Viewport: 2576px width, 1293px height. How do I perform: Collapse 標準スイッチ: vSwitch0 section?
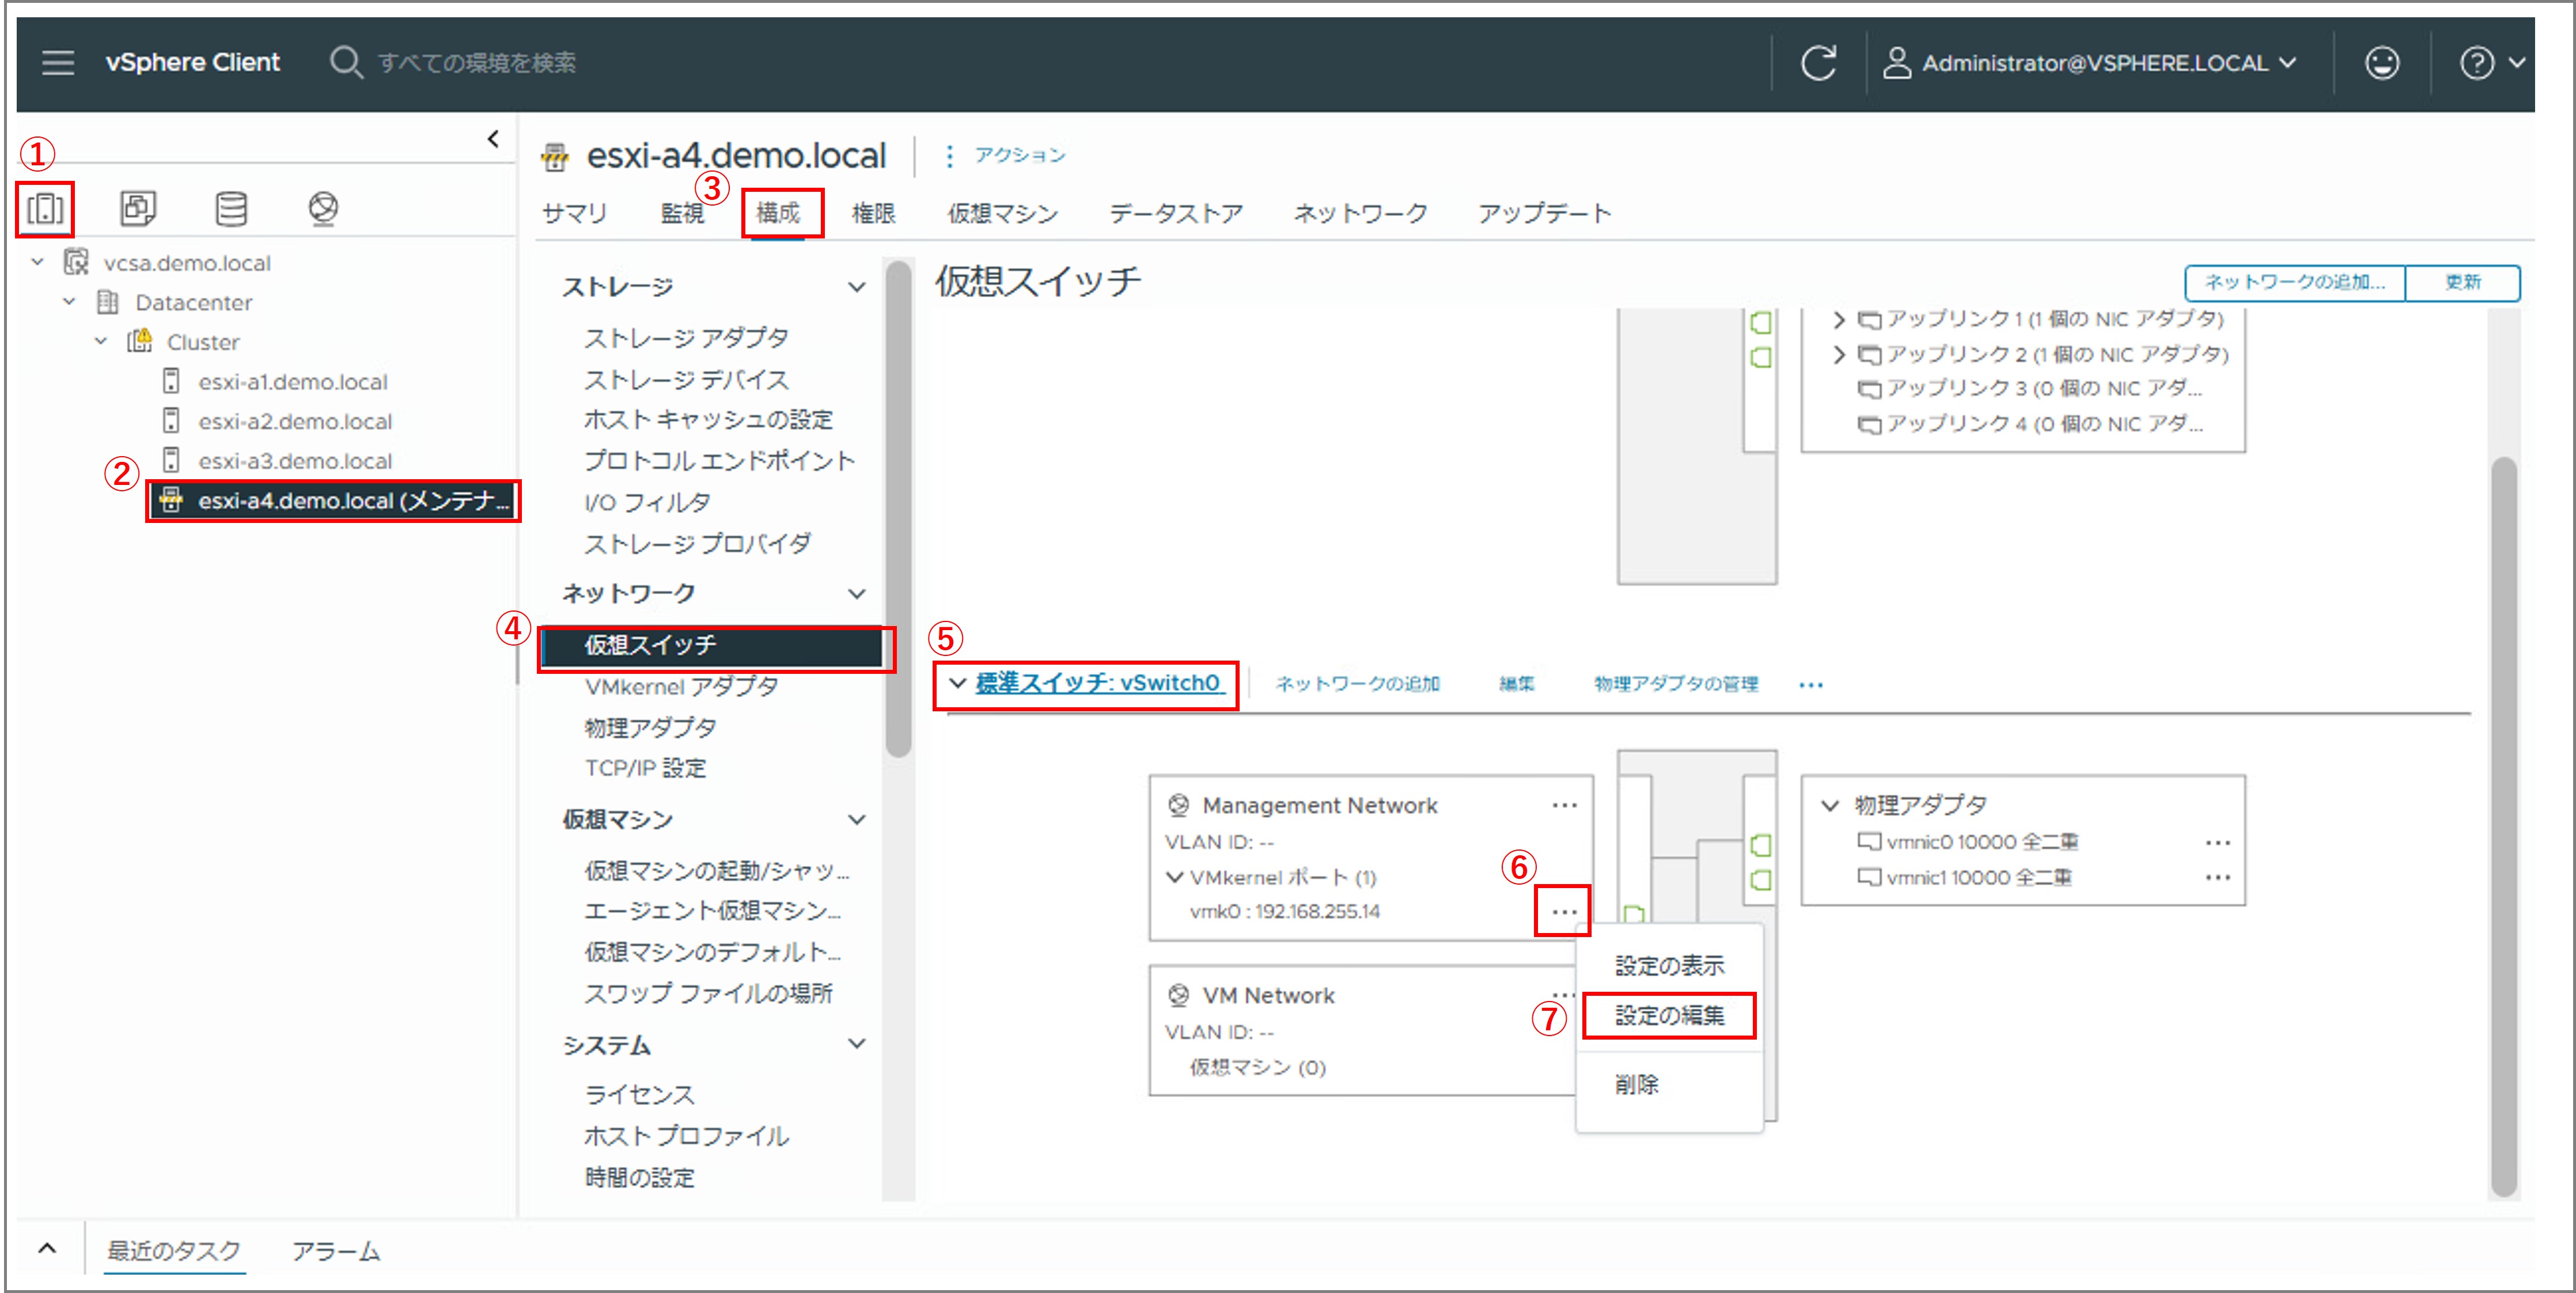pyautogui.click(x=957, y=683)
